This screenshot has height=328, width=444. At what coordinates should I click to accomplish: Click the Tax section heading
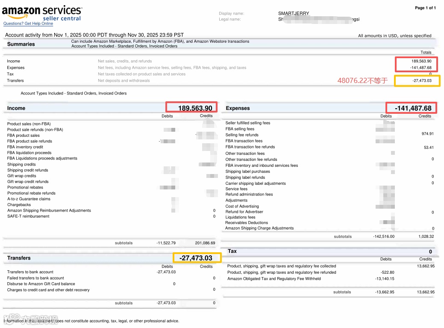tap(232, 251)
